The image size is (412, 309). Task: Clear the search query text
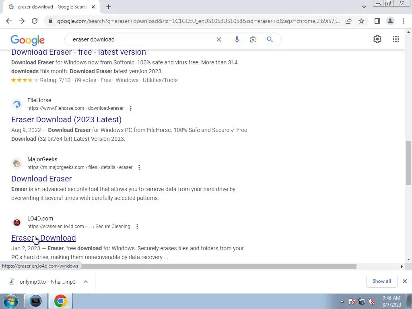pos(218,39)
